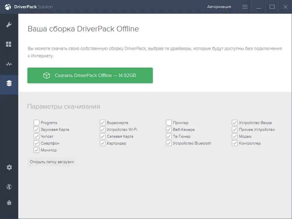Screen dimensions: 292x219
Task: Close the DriverPack window
Action: tap(285, 7)
